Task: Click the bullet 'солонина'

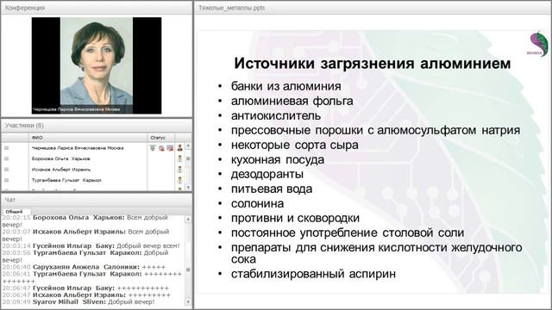Action: tap(257, 203)
